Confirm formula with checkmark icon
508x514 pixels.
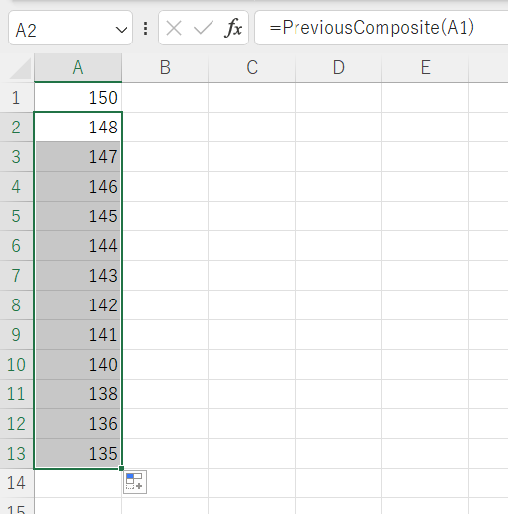pyautogui.click(x=204, y=28)
